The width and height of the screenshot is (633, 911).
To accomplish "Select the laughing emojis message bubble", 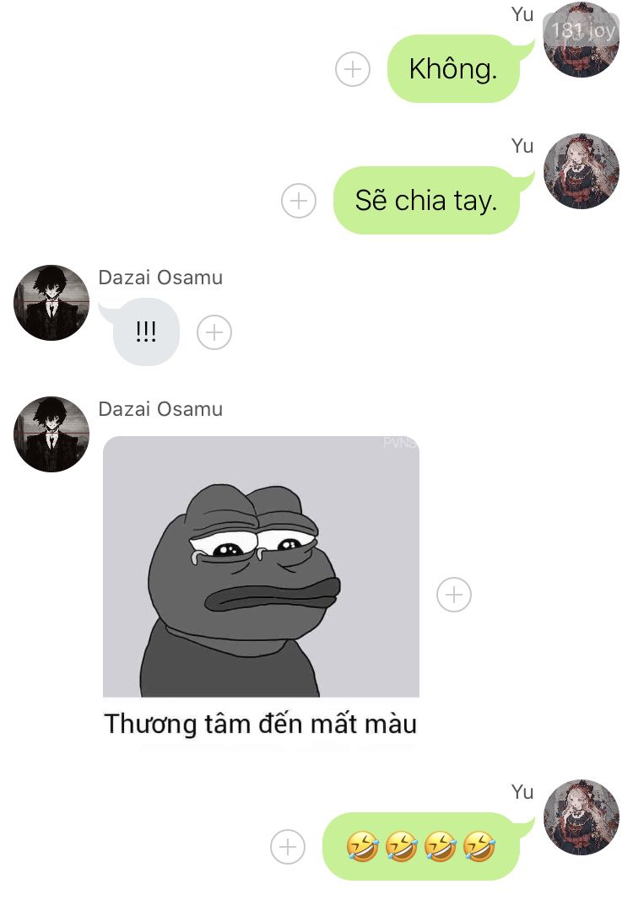I will (x=421, y=846).
